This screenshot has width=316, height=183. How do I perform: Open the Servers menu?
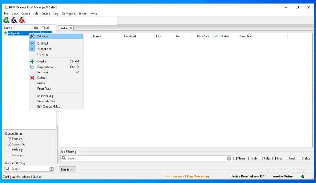[x=83, y=14]
